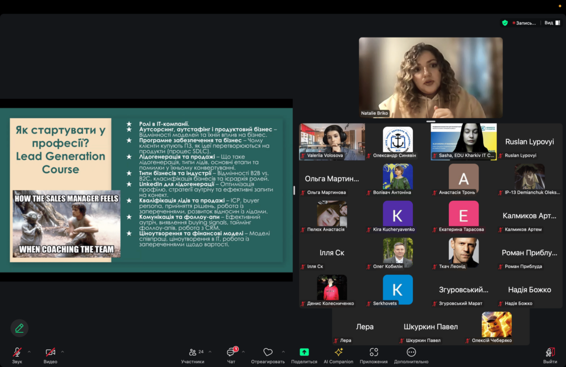The width and height of the screenshot is (566, 367).
Task: Share screen with the green Поделиться button
Action: coord(305,355)
